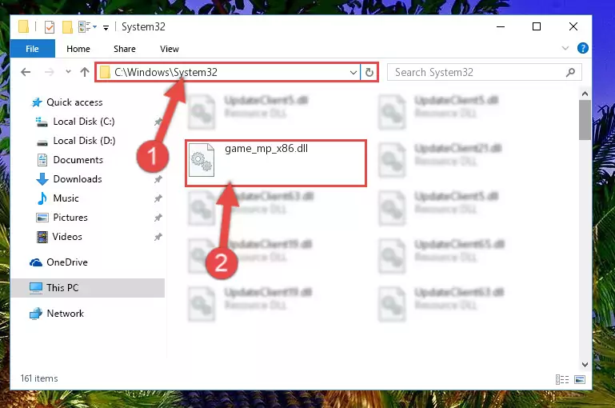The height and width of the screenshot is (408, 615).
Task: Open Music in the sidebar
Action: click(x=66, y=198)
